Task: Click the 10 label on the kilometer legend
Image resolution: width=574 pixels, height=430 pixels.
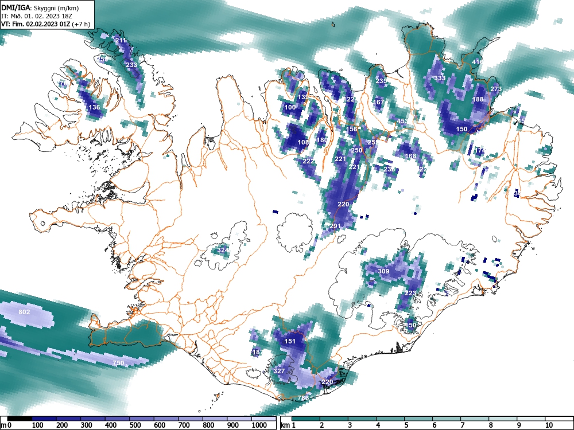Action: tap(549, 425)
